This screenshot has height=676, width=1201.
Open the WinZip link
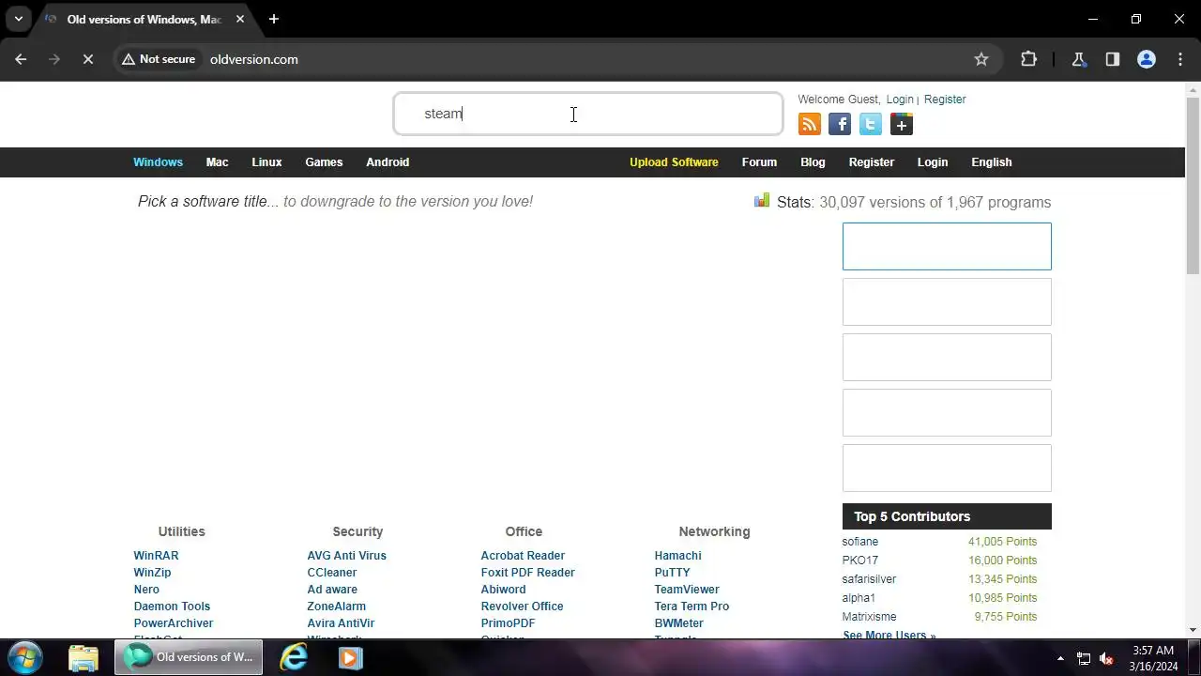coord(152,573)
